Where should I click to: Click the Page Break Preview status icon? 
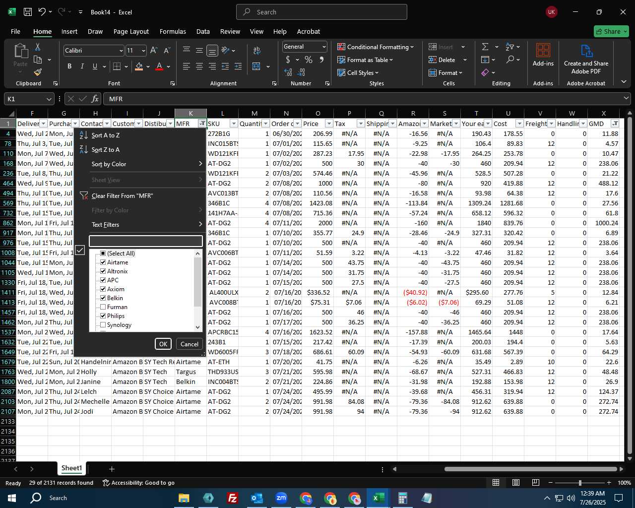coord(535,483)
